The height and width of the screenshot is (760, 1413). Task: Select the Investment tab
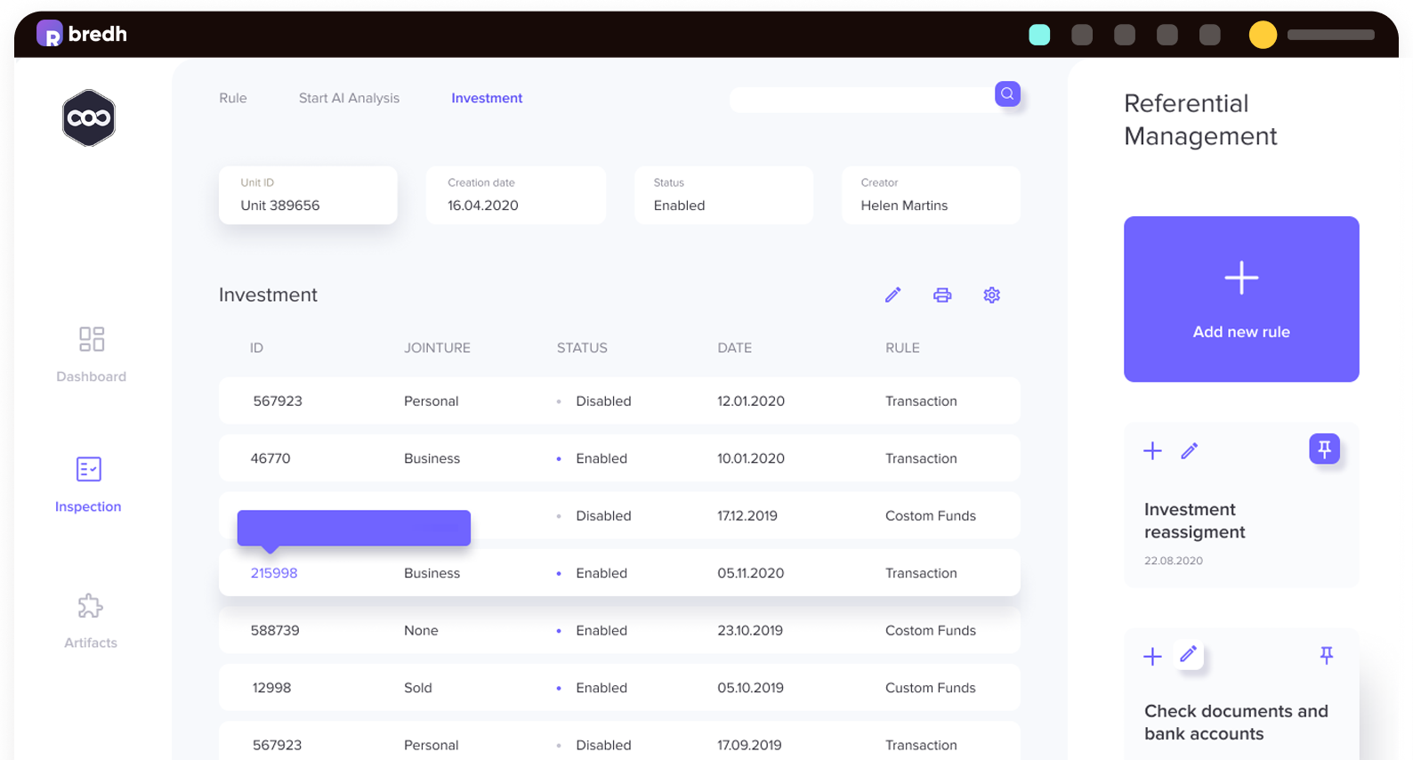pos(487,98)
